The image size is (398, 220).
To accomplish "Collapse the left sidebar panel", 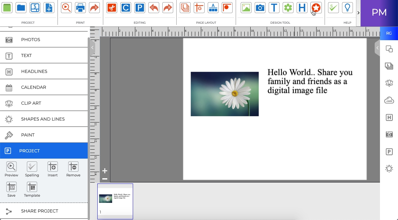I will 92,48.
